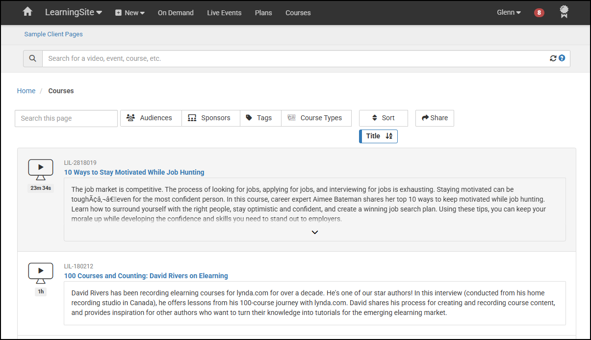Filter by Audiences button
591x340 pixels.
click(x=151, y=118)
